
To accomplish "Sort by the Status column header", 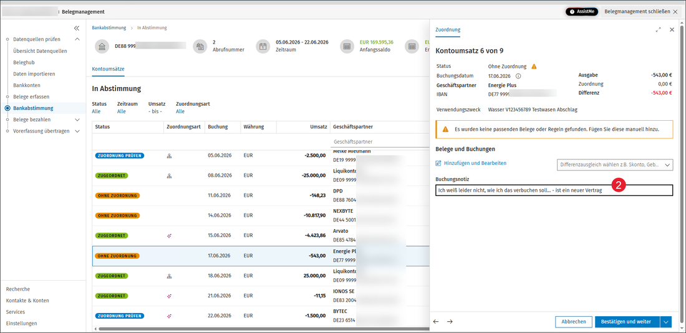I will click(x=102, y=127).
